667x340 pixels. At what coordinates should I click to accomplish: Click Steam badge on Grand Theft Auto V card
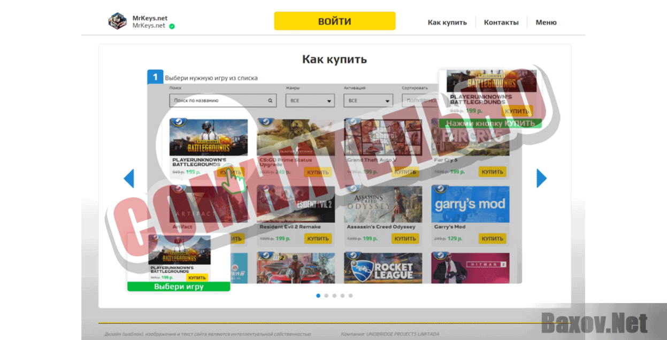point(354,122)
